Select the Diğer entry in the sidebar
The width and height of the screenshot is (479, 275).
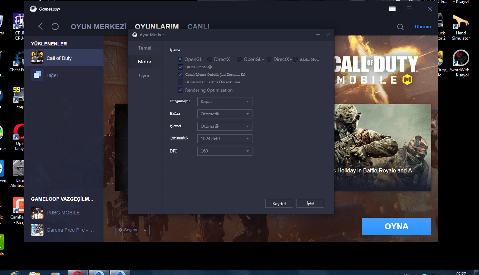point(64,75)
